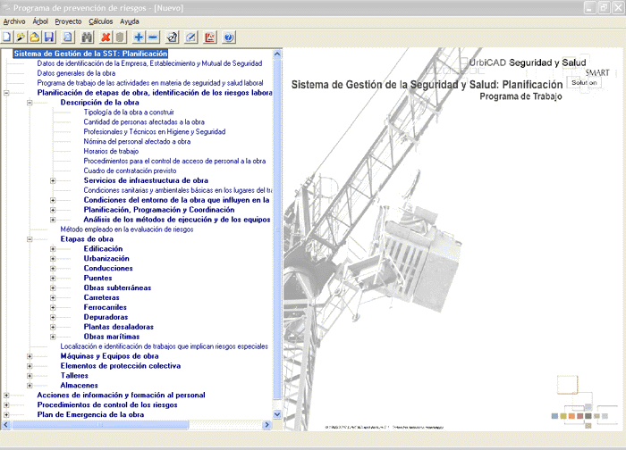Click the Save floppy disk icon

[48, 37]
